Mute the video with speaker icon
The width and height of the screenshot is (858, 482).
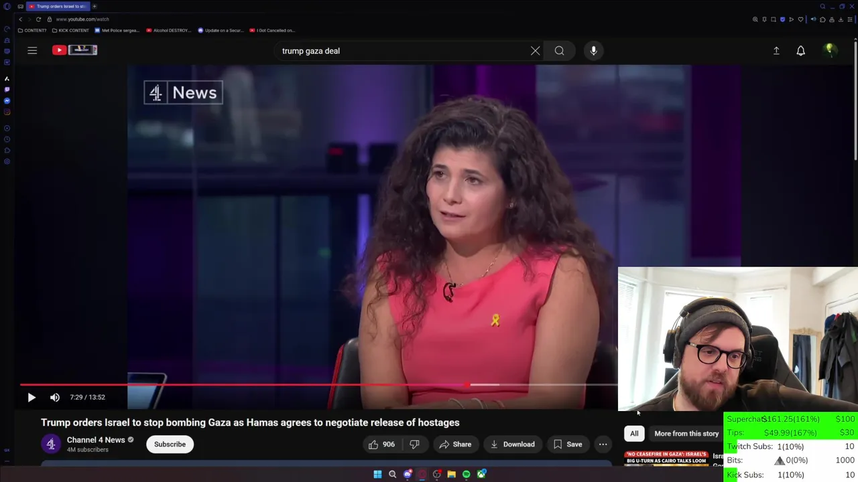coord(55,397)
